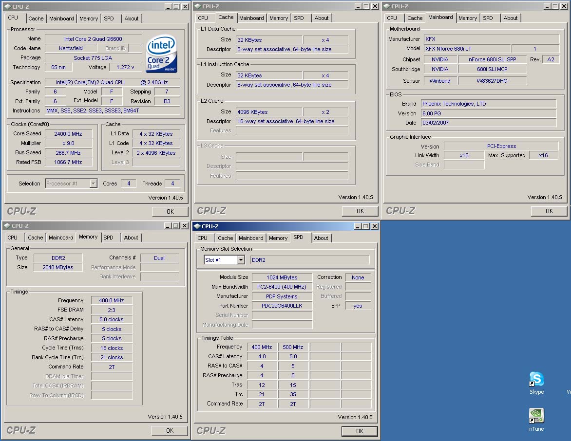Screen dimensions: 571x441
Task: Click the 1024 MBytes module size
Action: (x=282, y=277)
